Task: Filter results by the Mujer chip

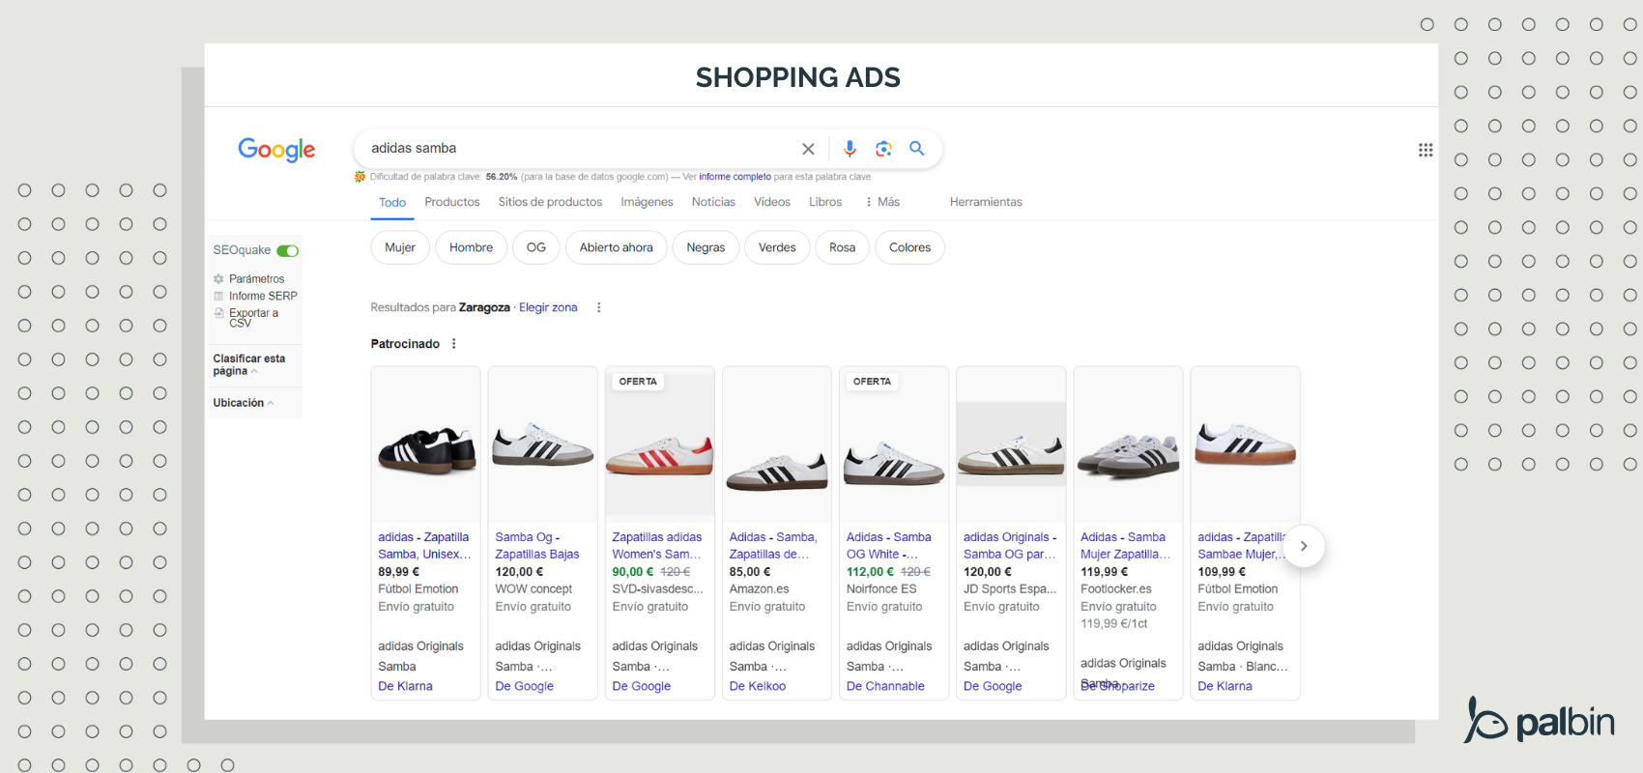Action: 400,247
